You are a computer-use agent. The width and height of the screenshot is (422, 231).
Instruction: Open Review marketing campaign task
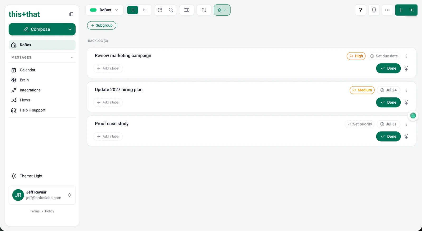pyautogui.click(x=123, y=56)
